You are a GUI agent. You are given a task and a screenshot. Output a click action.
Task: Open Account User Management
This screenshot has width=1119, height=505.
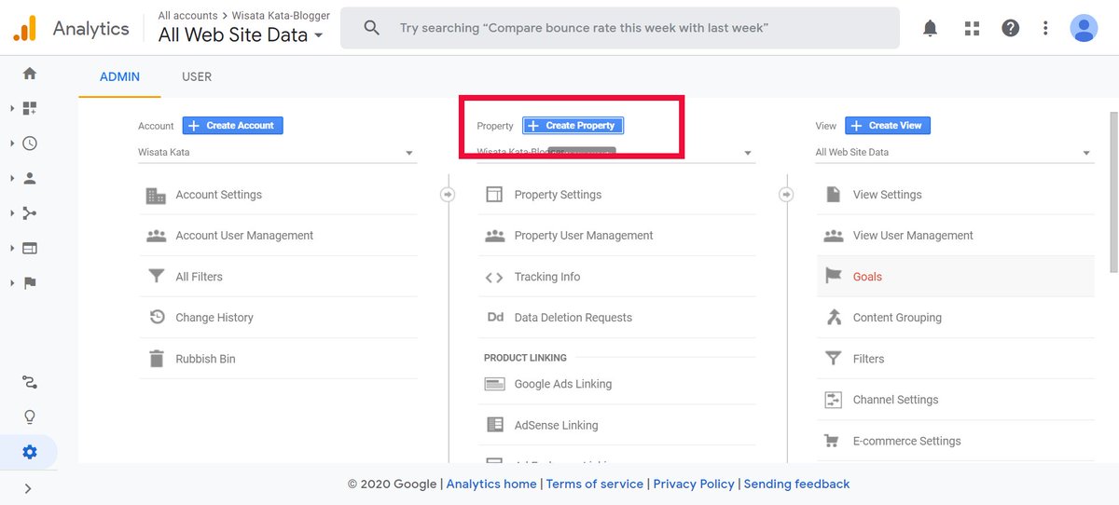click(278, 236)
